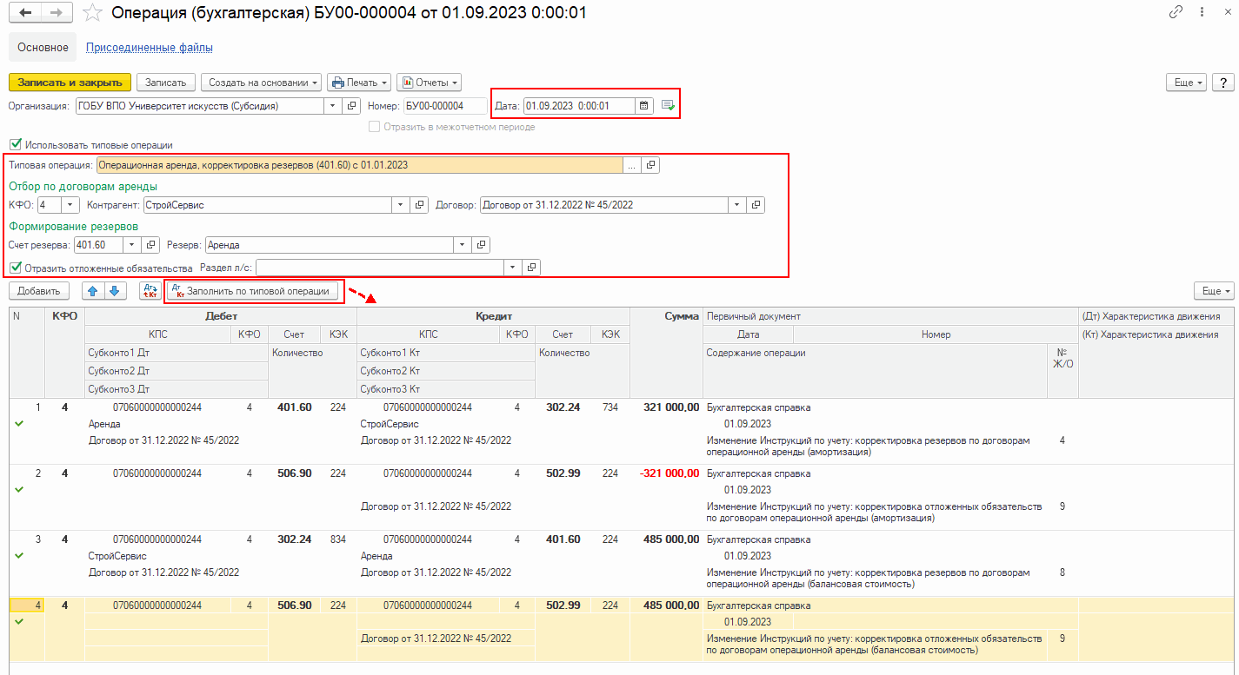The height and width of the screenshot is (675, 1239).
Task: Select credit account 502.99 in row 4
Action: click(x=563, y=606)
